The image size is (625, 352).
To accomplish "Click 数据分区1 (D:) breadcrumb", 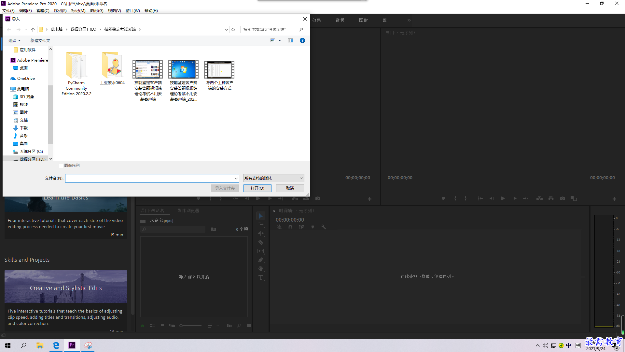I will (83, 29).
